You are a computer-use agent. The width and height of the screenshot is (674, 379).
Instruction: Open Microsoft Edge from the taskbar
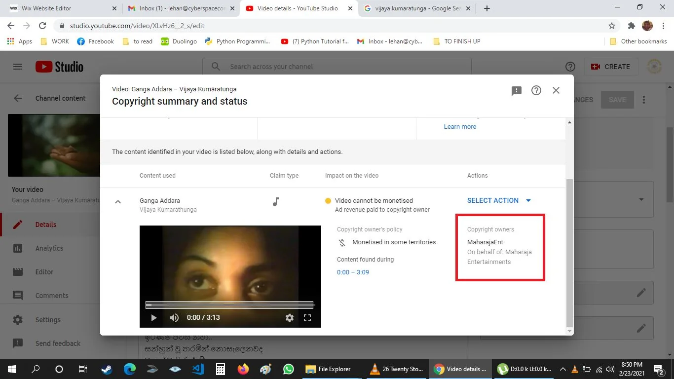point(130,369)
